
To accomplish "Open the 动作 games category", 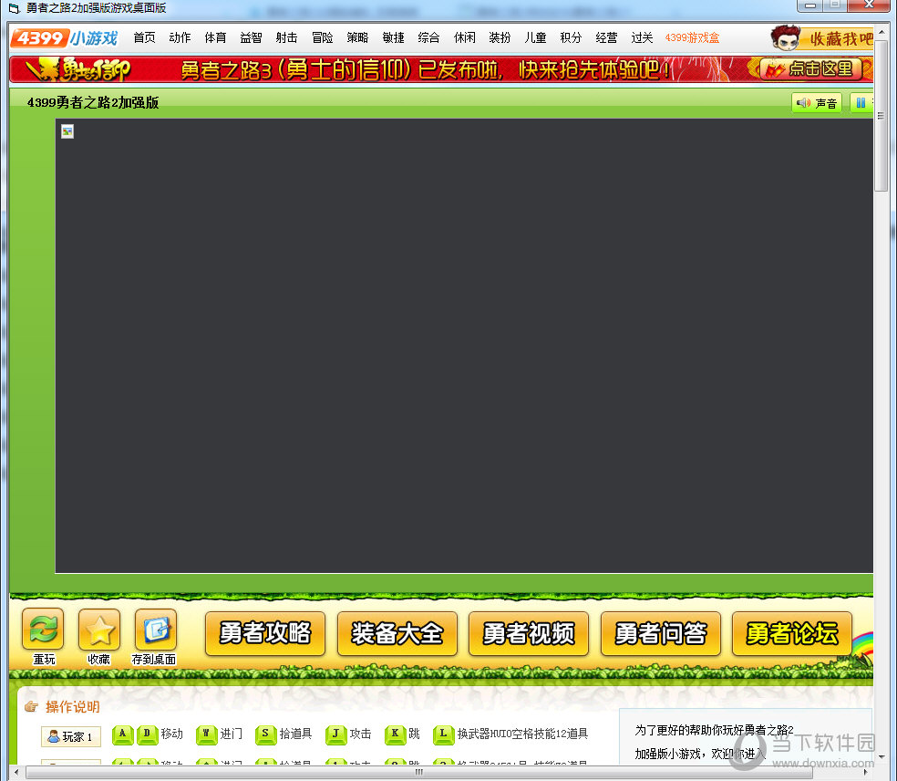I will pyautogui.click(x=180, y=37).
